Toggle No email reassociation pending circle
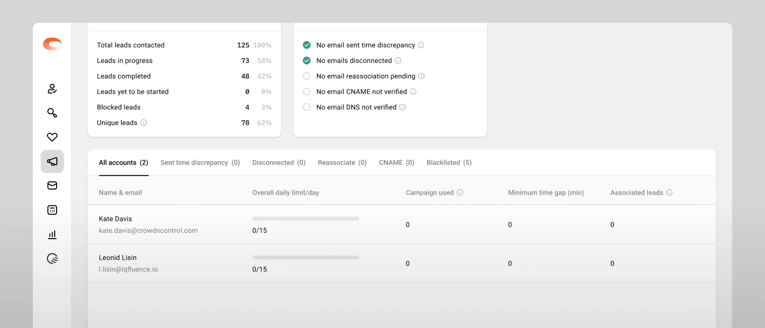The width and height of the screenshot is (765, 328). (x=307, y=76)
